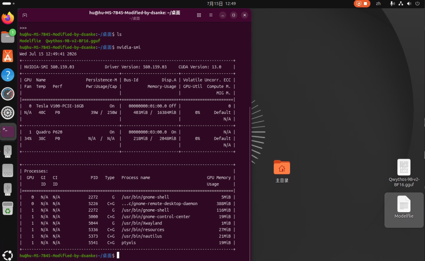The height and width of the screenshot is (261, 425).
Task: Open the home folder 主目录 on desktop
Action: tap(282, 171)
